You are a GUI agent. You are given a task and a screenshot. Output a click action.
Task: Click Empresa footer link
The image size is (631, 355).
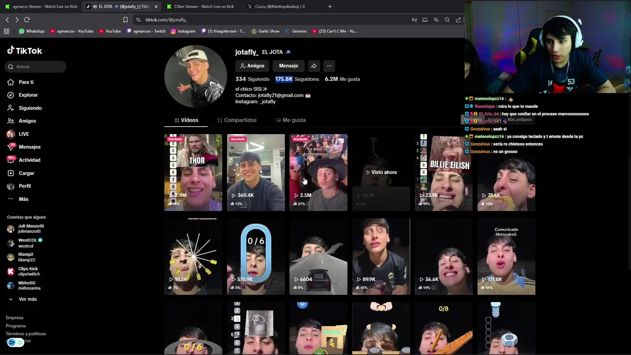click(x=14, y=318)
